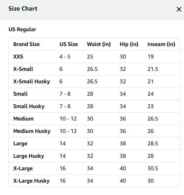Select the XXS brand size row

(94, 57)
